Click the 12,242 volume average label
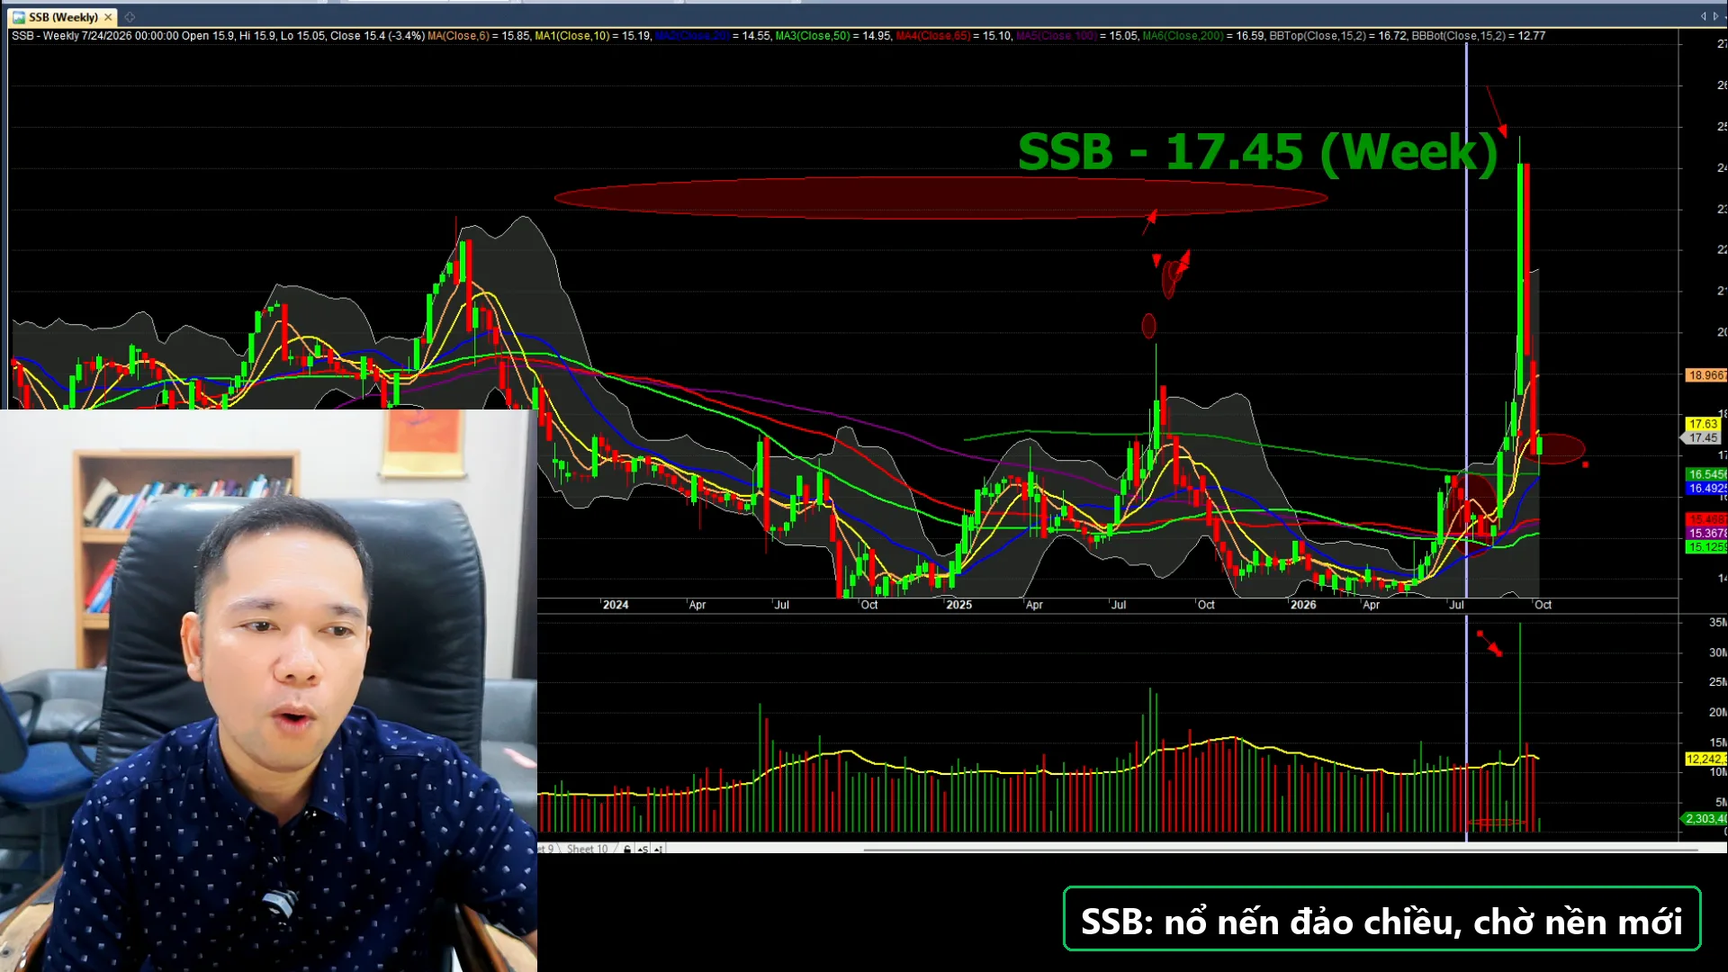Viewport: 1728px width, 972px height. (x=1705, y=759)
